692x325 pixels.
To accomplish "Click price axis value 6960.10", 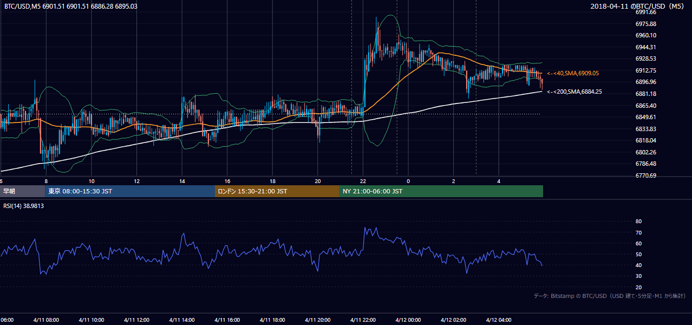I will click(645, 35).
